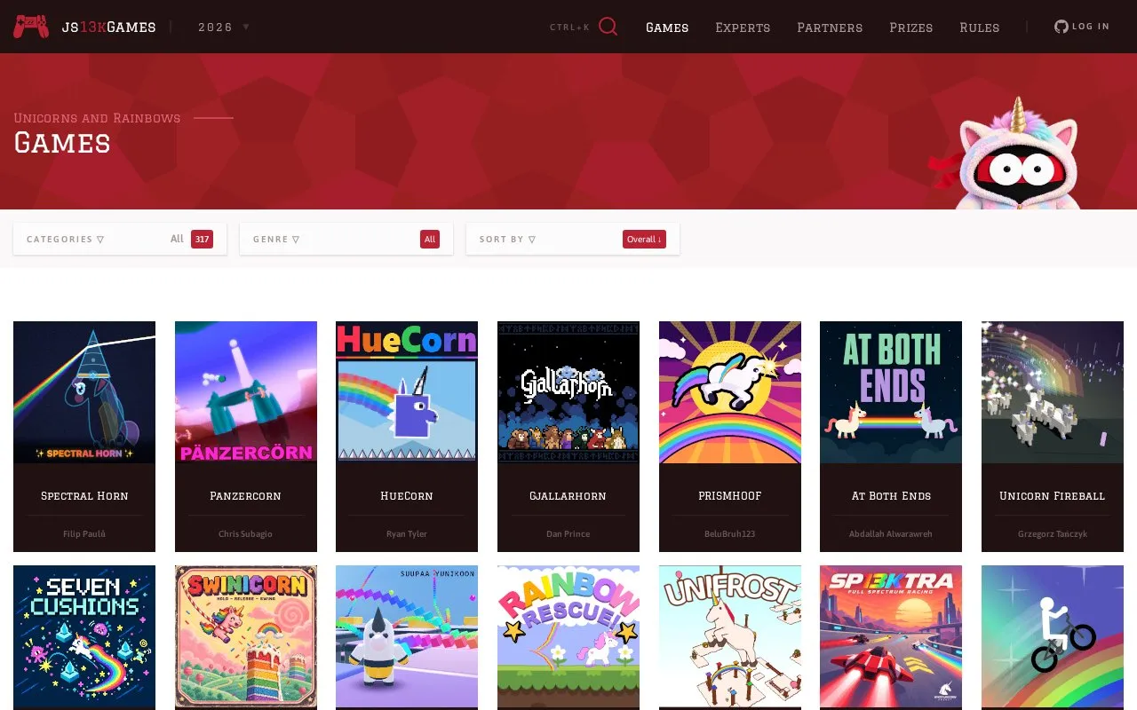This screenshot has width=1137, height=710.
Task: Click the Overall sort badge
Action: (x=644, y=240)
